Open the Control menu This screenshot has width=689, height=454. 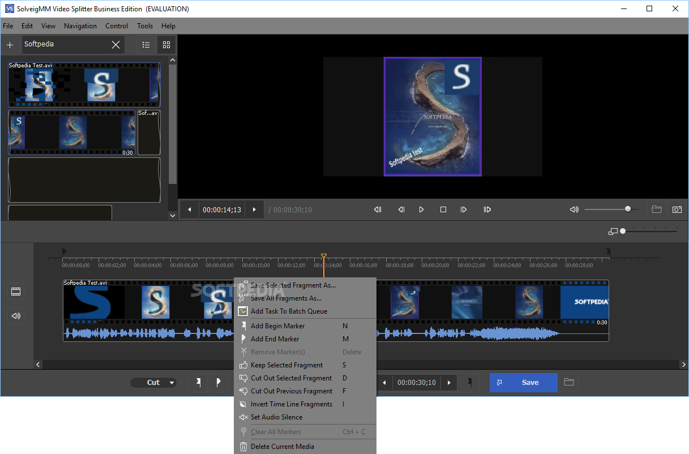pyautogui.click(x=117, y=26)
